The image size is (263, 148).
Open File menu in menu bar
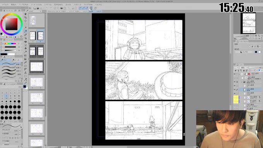point(5,5)
